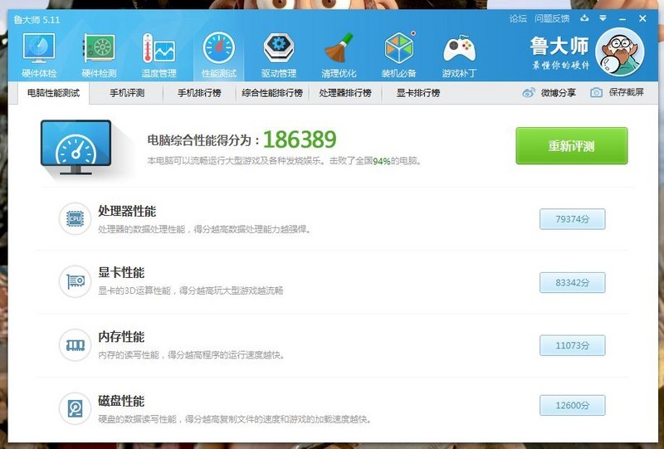
Task: Click the 处理器性能 heading
Action: pos(127,211)
